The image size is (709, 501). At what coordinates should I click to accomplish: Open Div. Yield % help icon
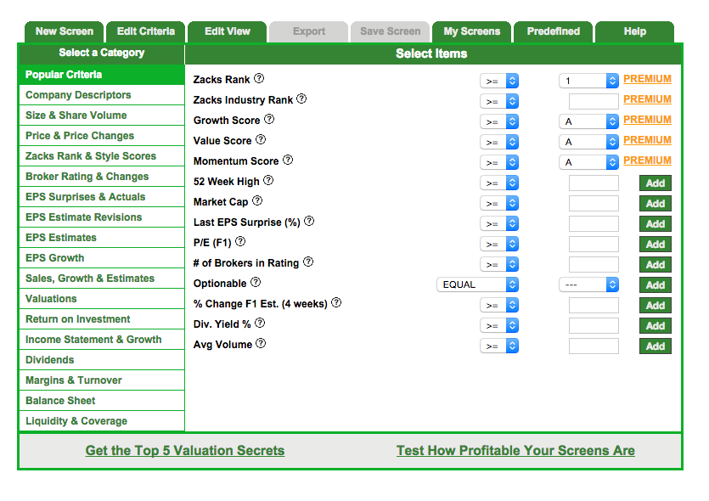(x=260, y=323)
